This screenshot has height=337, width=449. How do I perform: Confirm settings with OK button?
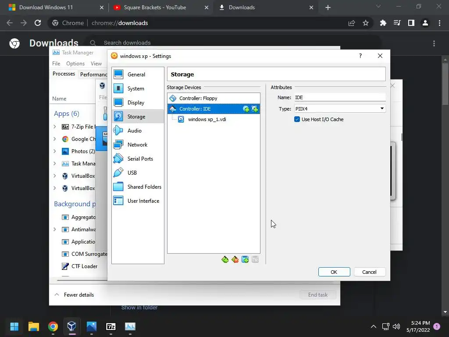[x=334, y=272]
